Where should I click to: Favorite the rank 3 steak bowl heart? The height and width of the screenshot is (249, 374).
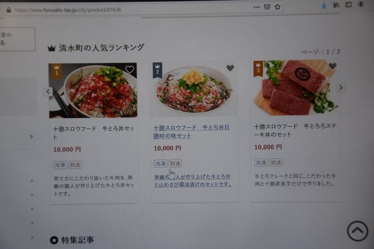click(x=333, y=66)
